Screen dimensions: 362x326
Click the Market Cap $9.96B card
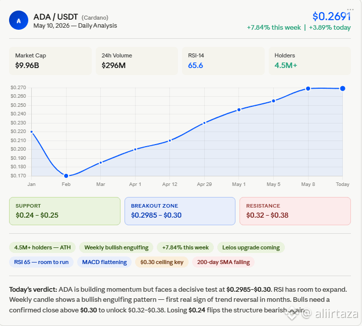tap(50, 61)
